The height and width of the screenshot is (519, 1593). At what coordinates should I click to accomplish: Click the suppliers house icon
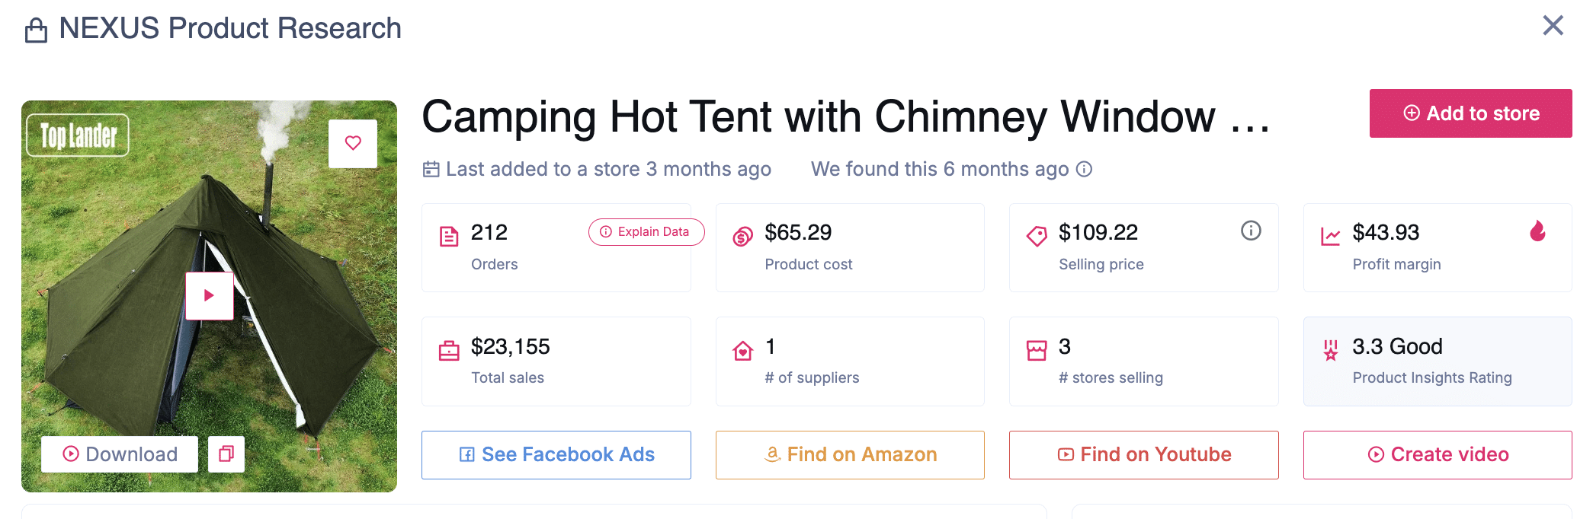(x=742, y=351)
